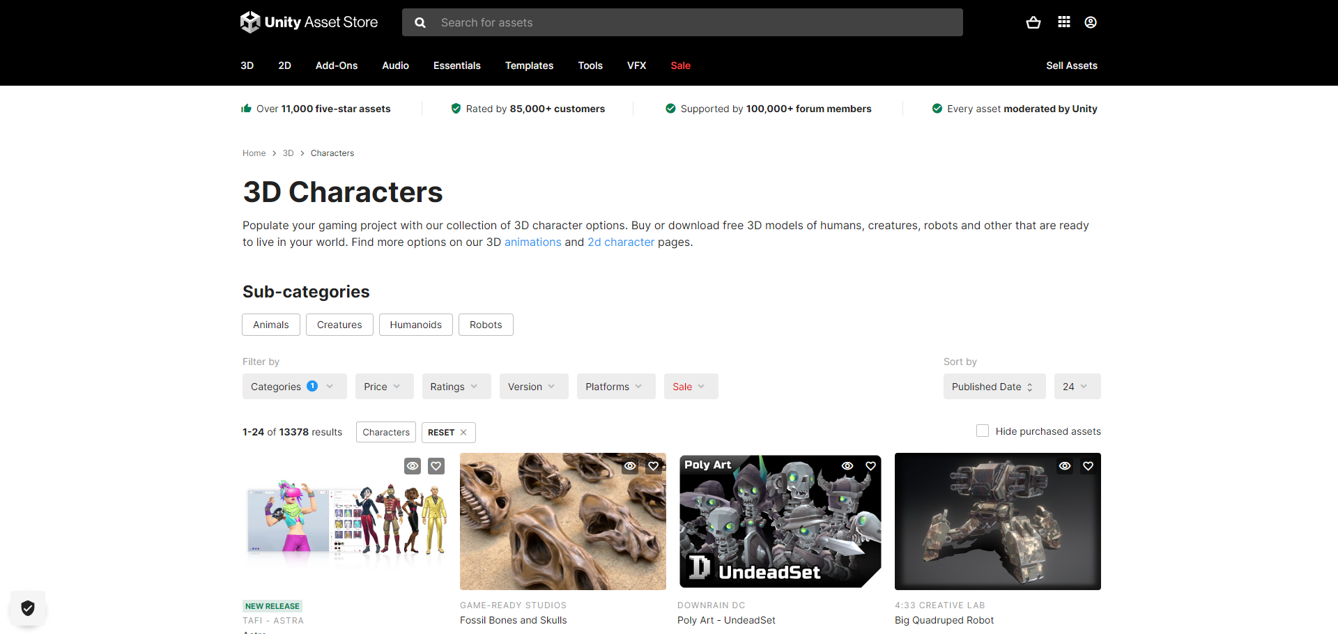Open 4:33 CREATIVE LAB publisher page

coord(940,605)
